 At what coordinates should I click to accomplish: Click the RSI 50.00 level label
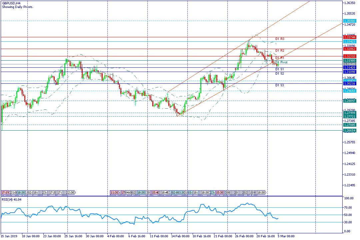pyautogui.click(x=348, y=215)
